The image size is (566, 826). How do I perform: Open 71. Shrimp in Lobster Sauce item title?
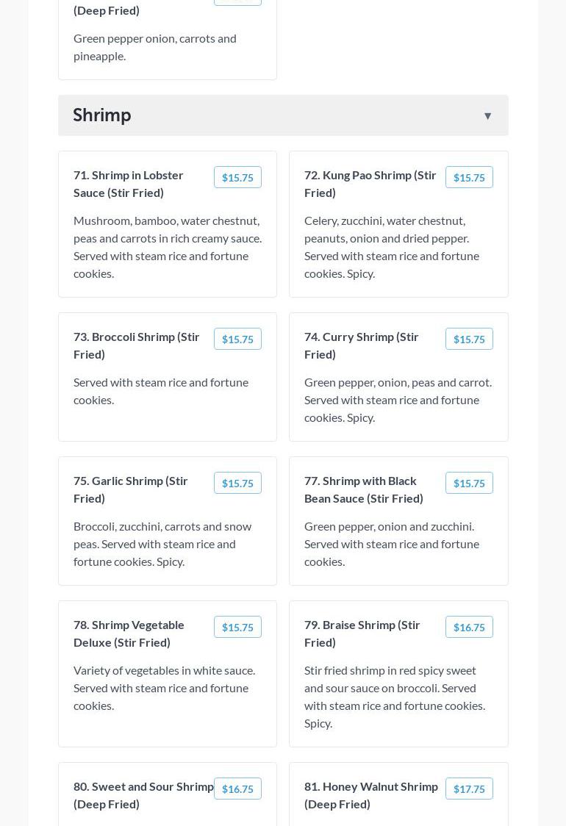(x=129, y=184)
